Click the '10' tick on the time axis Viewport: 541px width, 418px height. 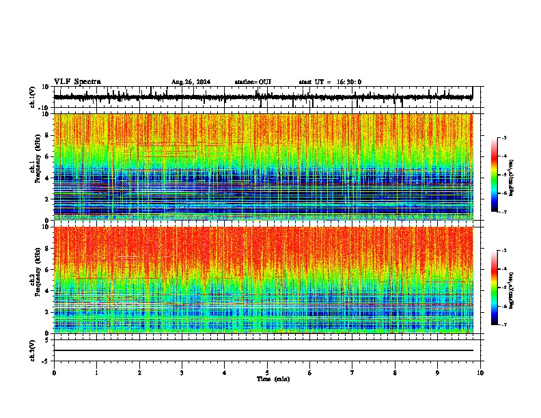(480, 373)
